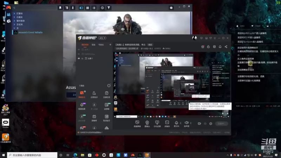This screenshot has width=281, height=158.
Task: Toggle the lock on 全屏 1 source
Action: tap(82, 58)
